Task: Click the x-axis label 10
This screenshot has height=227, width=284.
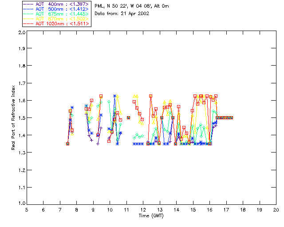Action: coord(110,210)
